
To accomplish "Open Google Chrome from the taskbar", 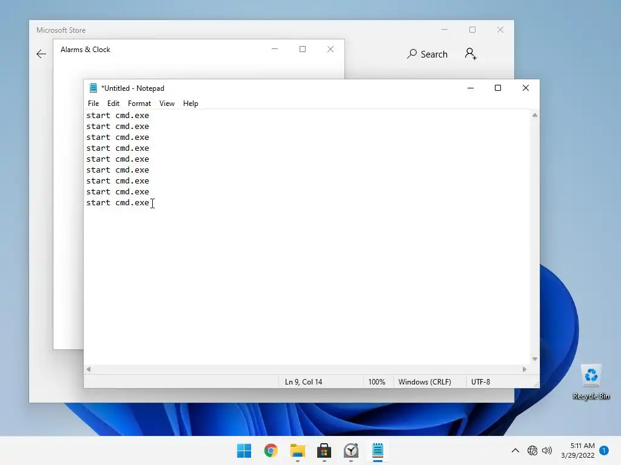I will [x=271, y=450].
